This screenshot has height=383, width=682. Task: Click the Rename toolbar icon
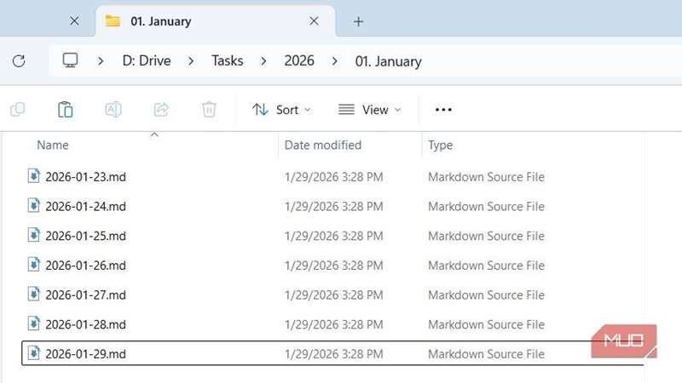pyautogui.click(x=113, y=110)
